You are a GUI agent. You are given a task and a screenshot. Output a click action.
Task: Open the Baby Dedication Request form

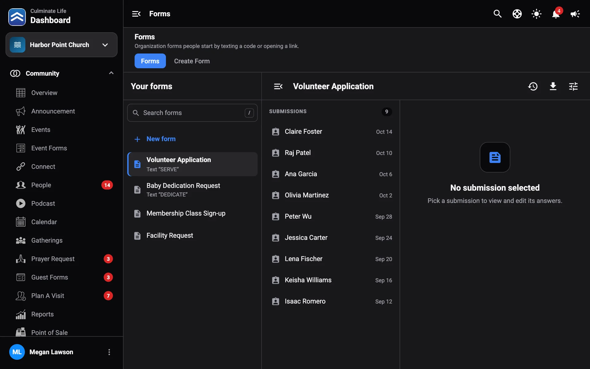click(x=192, y=190)
